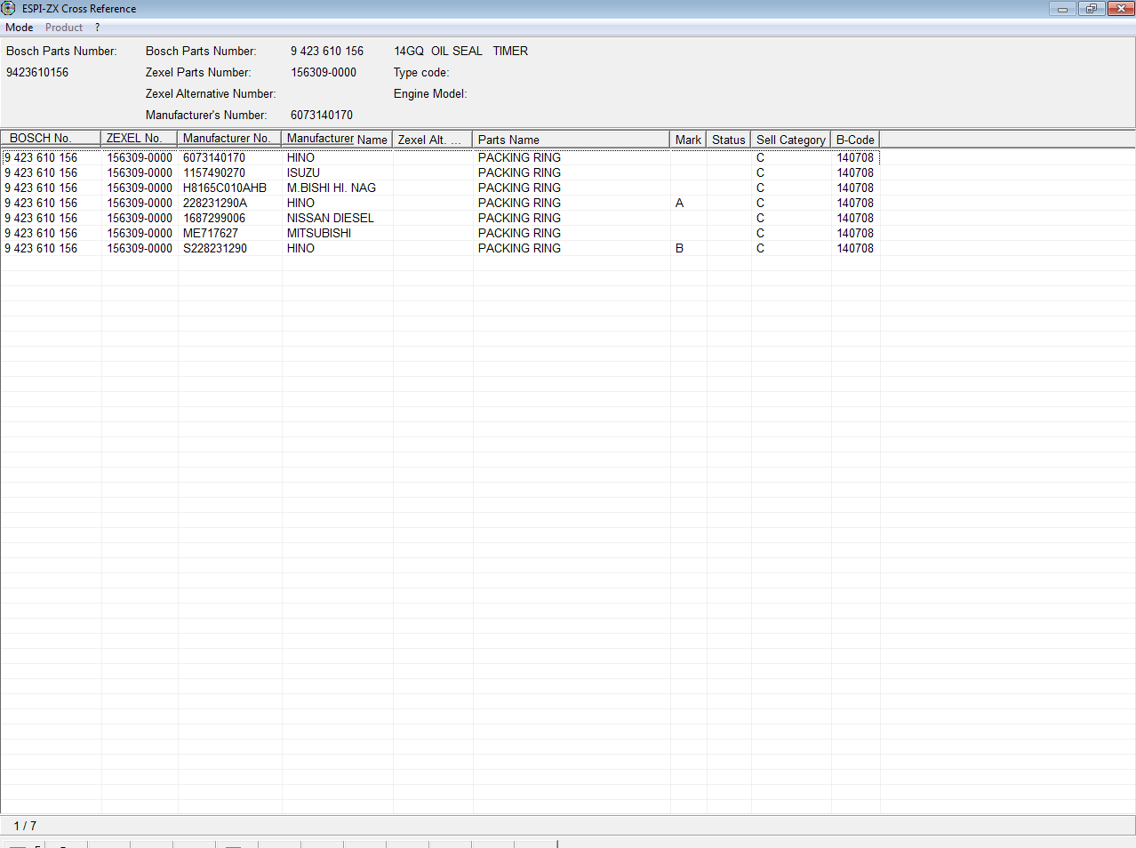Click the Status column header
1136x848 pixels.
pos(729,140)
